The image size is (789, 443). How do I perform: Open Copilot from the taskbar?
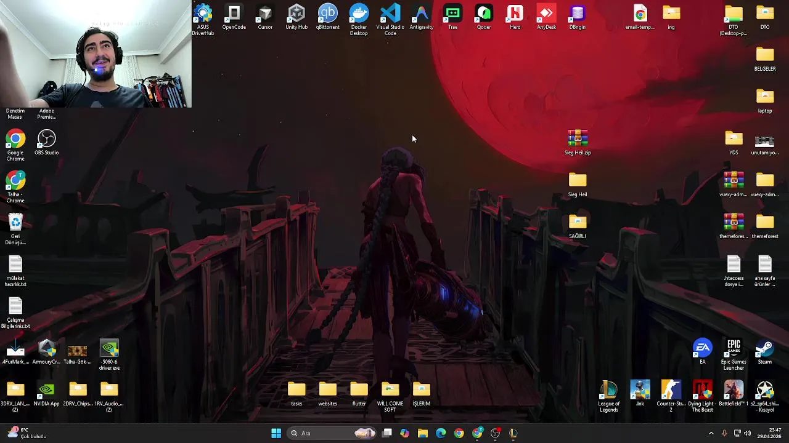click(405, 433)
